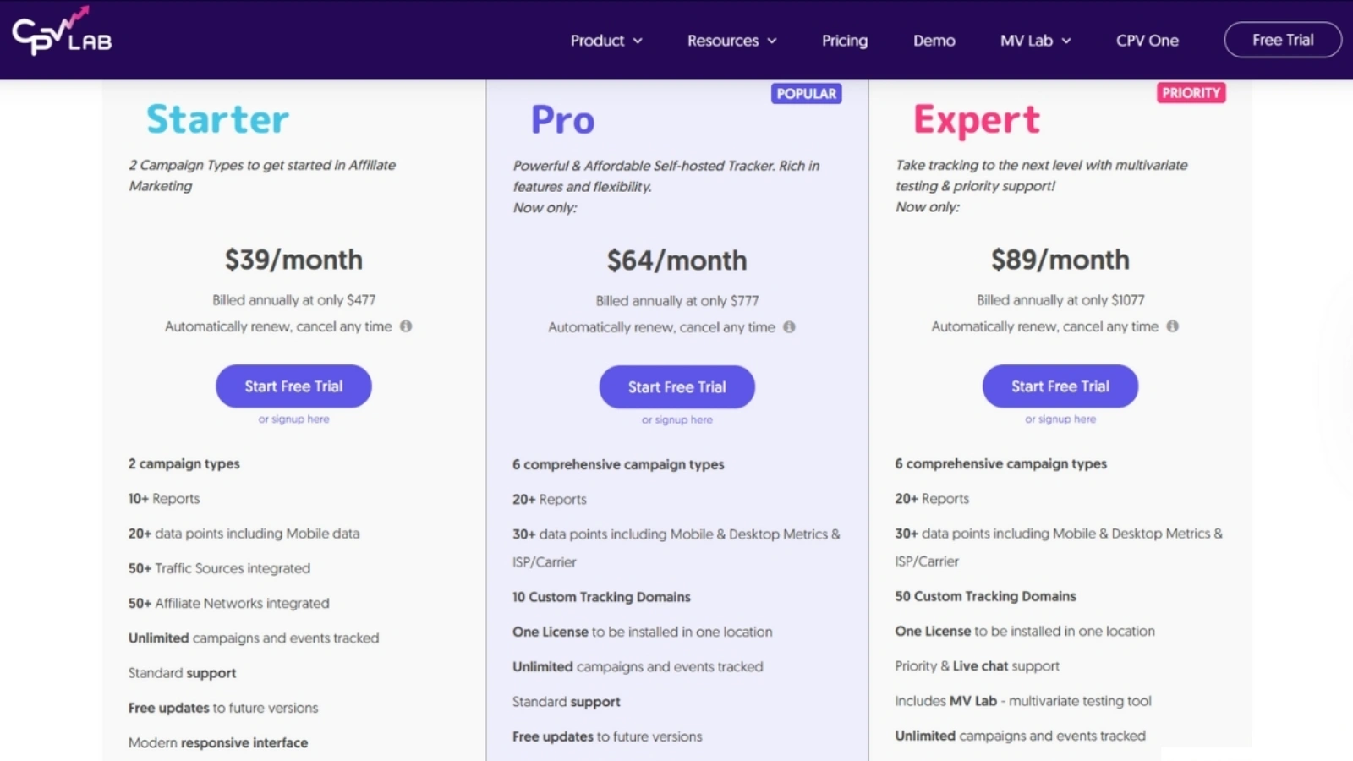This screenshot has height=761, width=1353.
Task: Click the info icon beside Starter renewal text
Action: [405, 326]
